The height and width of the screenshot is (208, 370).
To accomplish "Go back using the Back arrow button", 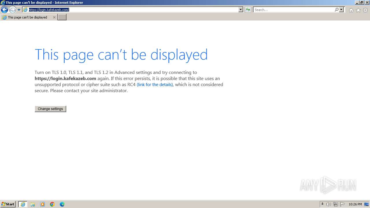I will click(4, 10).
